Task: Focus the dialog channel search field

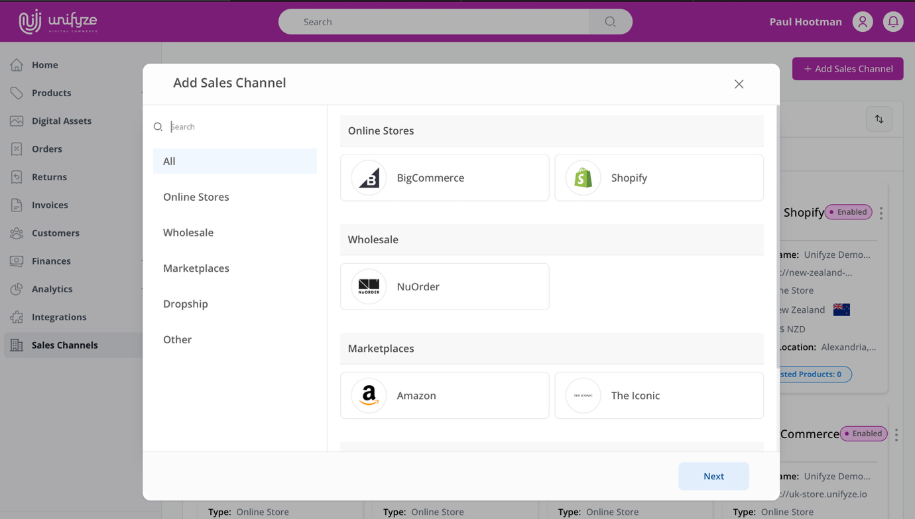Action: click(242, 127)
